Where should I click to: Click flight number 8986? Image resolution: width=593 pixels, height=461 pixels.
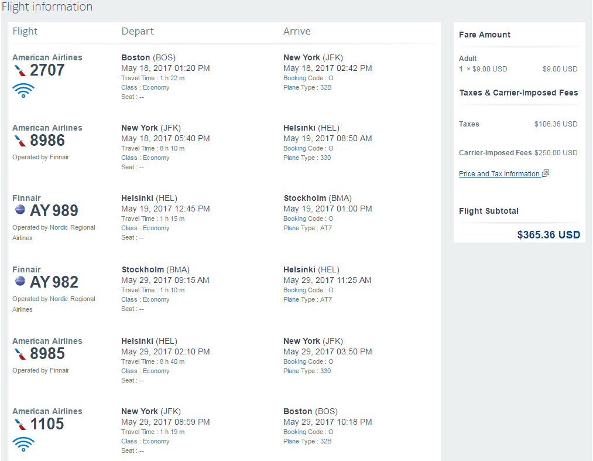pos(47,141)
